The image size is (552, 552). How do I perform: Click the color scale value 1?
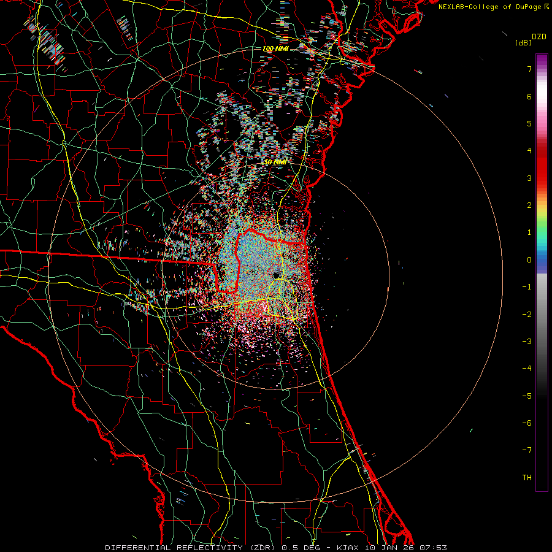coord(529,232)
